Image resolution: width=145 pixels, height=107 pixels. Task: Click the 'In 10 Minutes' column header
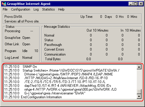131,30
